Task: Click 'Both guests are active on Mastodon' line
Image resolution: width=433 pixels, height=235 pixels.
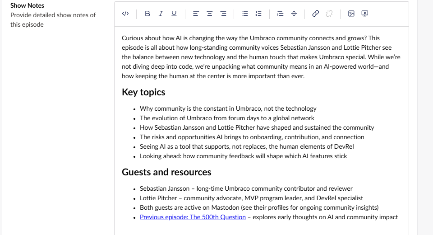Action: (x=259, y=207)
